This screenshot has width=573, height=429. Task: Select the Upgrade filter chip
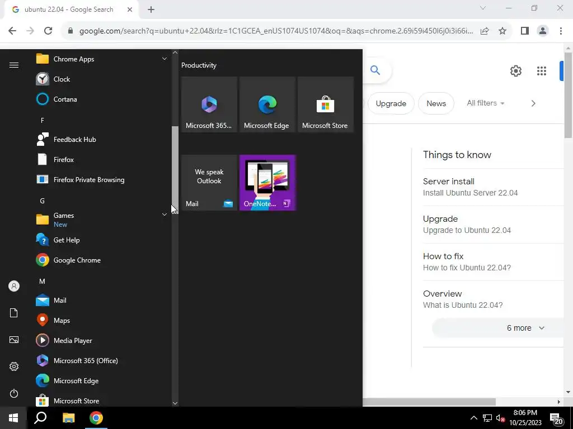click(391, 103)
